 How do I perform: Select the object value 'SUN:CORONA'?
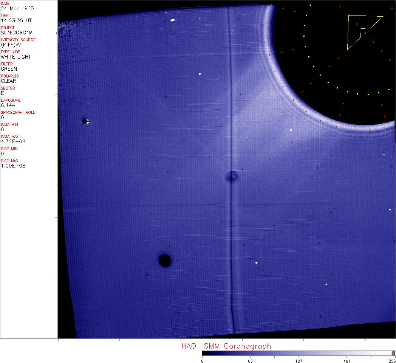(17, 33)
